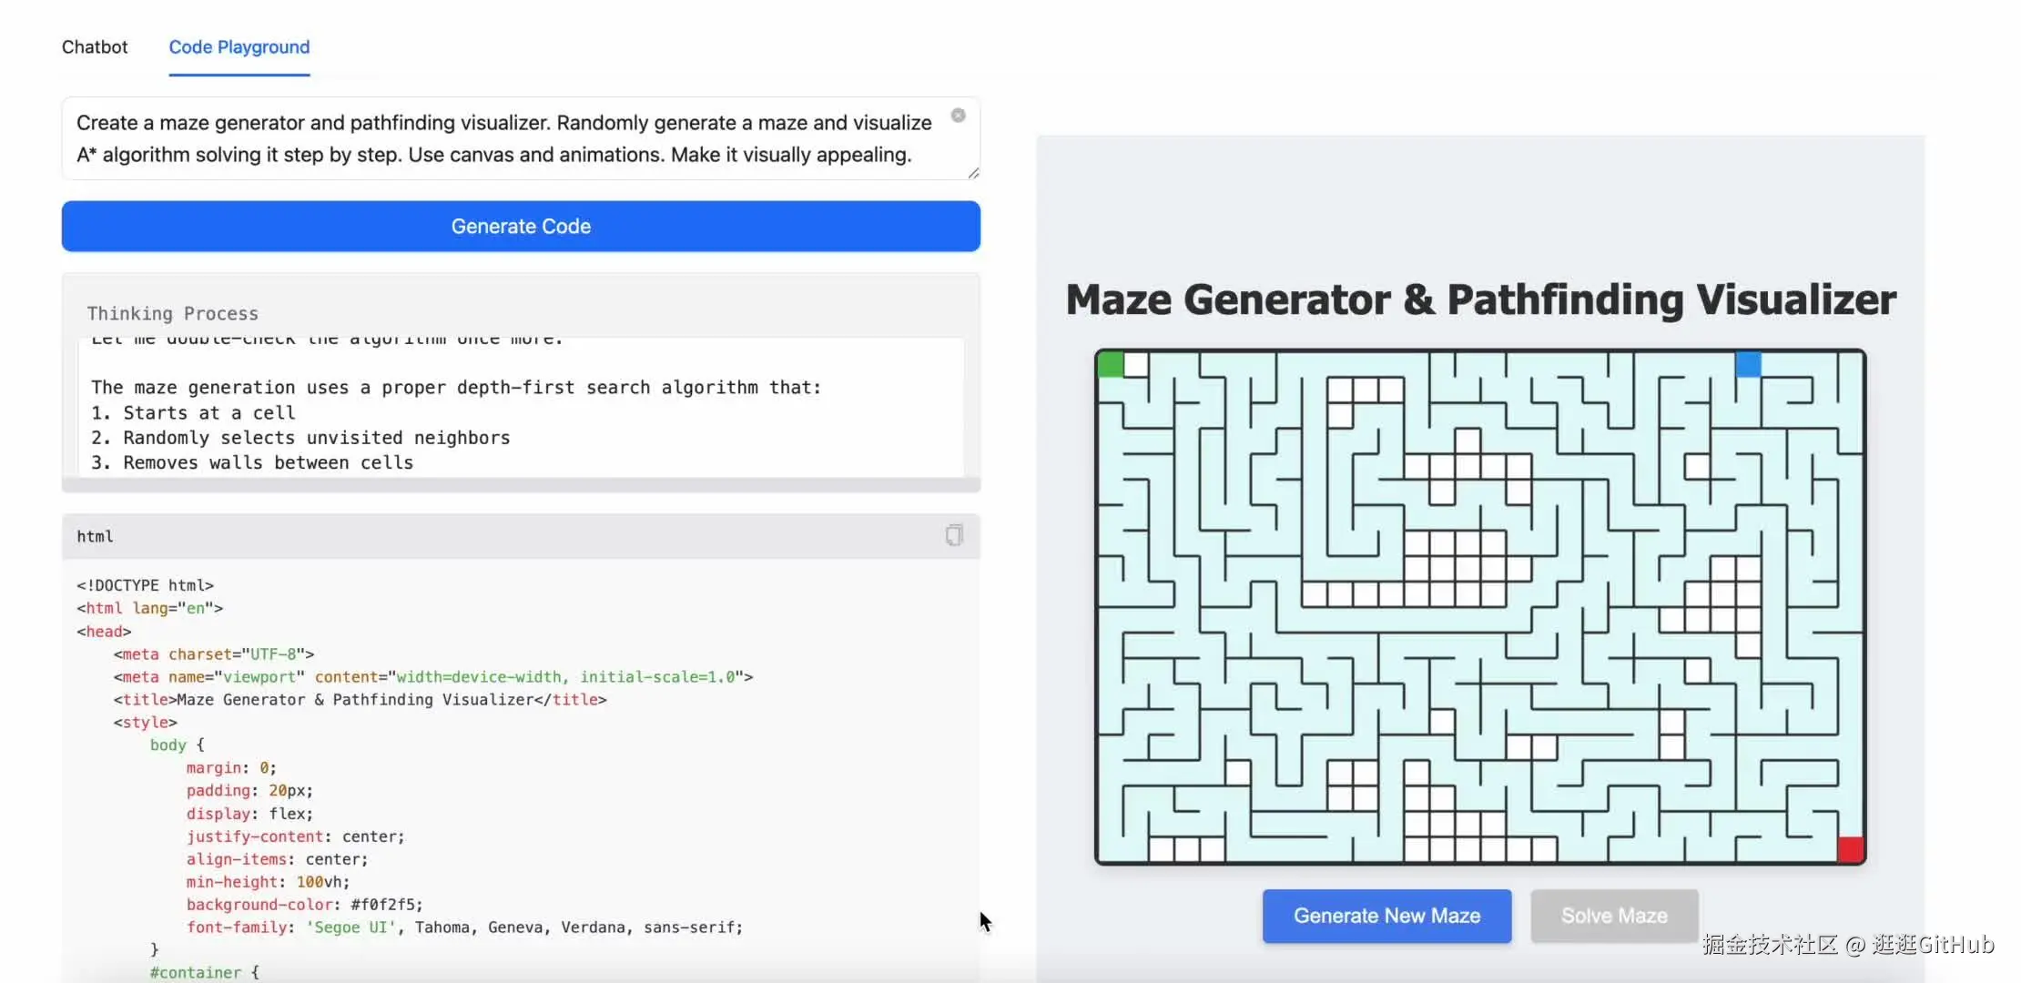Image resolution: width=2021 pixels, height=983 pixels.
Task: Click Generate New Maze button
Action: click(1386, 916)
